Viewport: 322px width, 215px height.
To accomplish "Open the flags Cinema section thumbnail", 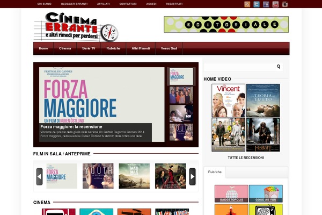I will 172,212.
